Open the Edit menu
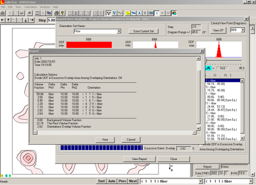The height and width of the screenshot is (185, 256). tap(10, 7)
